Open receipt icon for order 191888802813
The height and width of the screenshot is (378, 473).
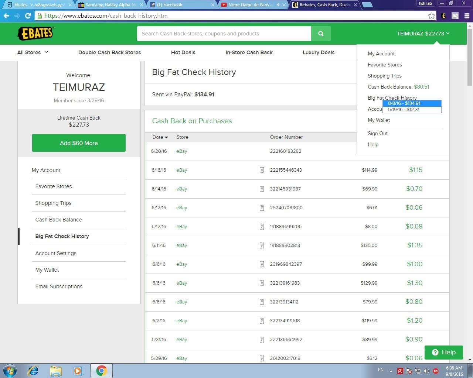tap(262, 245)
